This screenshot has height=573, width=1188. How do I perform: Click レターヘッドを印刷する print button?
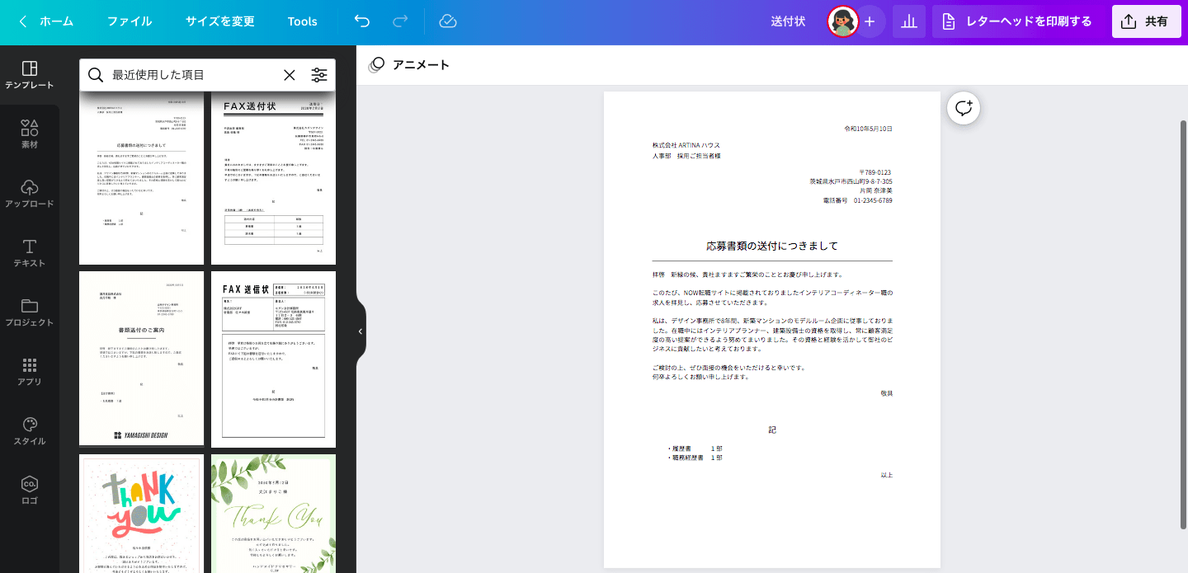point(1017,21)
